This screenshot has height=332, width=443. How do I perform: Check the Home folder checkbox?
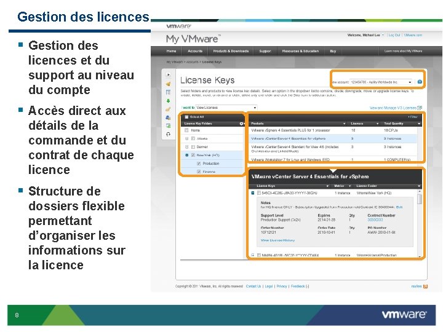[x=186, y=130]
